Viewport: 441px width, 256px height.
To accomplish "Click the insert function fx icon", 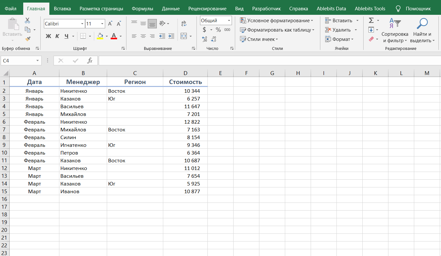I will 90,61.
